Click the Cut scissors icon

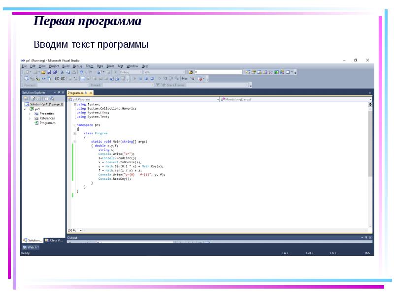click(x=62, y=72)
